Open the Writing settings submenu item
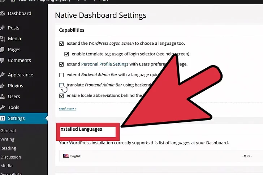The width and height of the screenshot is (263, 175). (x=7, y=139)
